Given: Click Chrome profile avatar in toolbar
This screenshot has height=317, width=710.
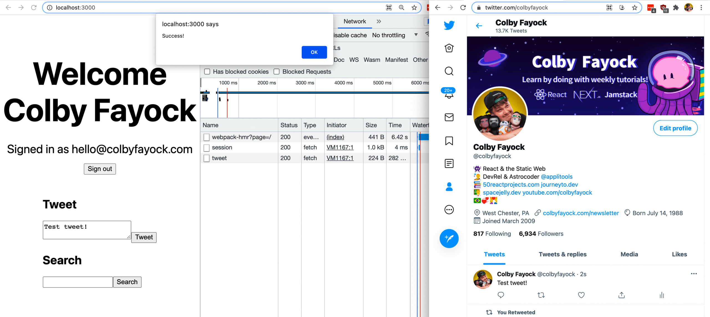Looking at the screenshot, I should click(x=689, y=7).
